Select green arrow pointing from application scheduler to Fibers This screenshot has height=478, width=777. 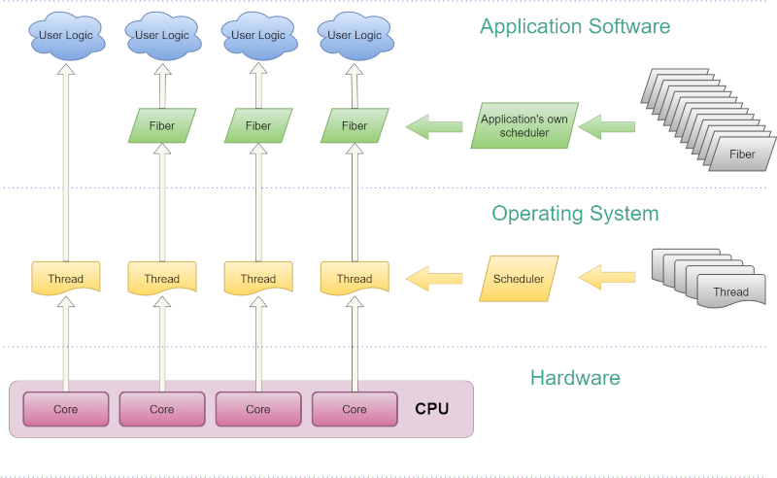[x=433, y=125]
